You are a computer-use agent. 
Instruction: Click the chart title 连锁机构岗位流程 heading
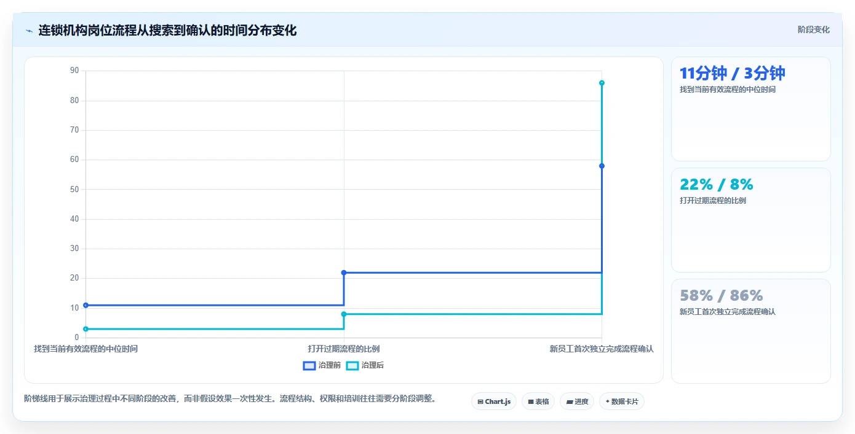point(167,30)
